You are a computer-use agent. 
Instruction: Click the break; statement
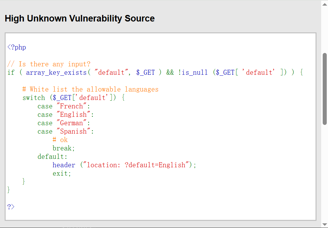tap(63, 148)
